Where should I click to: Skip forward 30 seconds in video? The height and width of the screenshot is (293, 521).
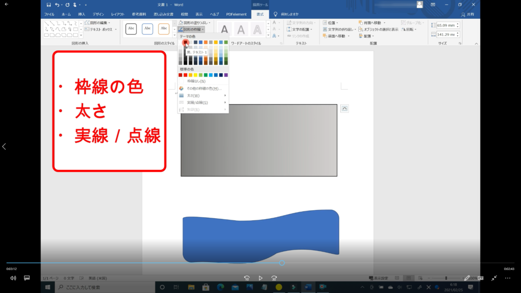coord(274,278)
